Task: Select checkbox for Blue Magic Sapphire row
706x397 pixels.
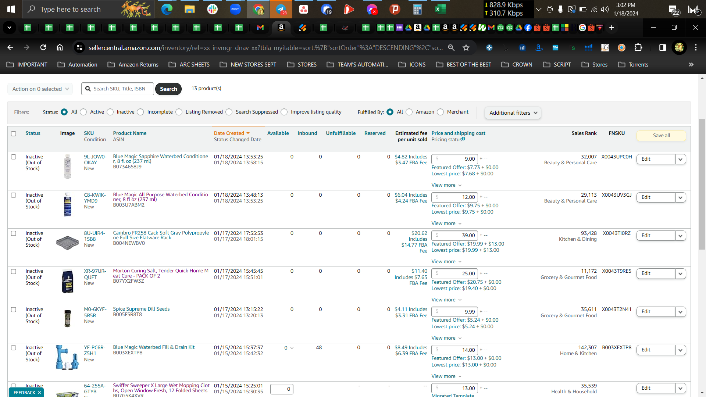Action: tap(14, 157)
